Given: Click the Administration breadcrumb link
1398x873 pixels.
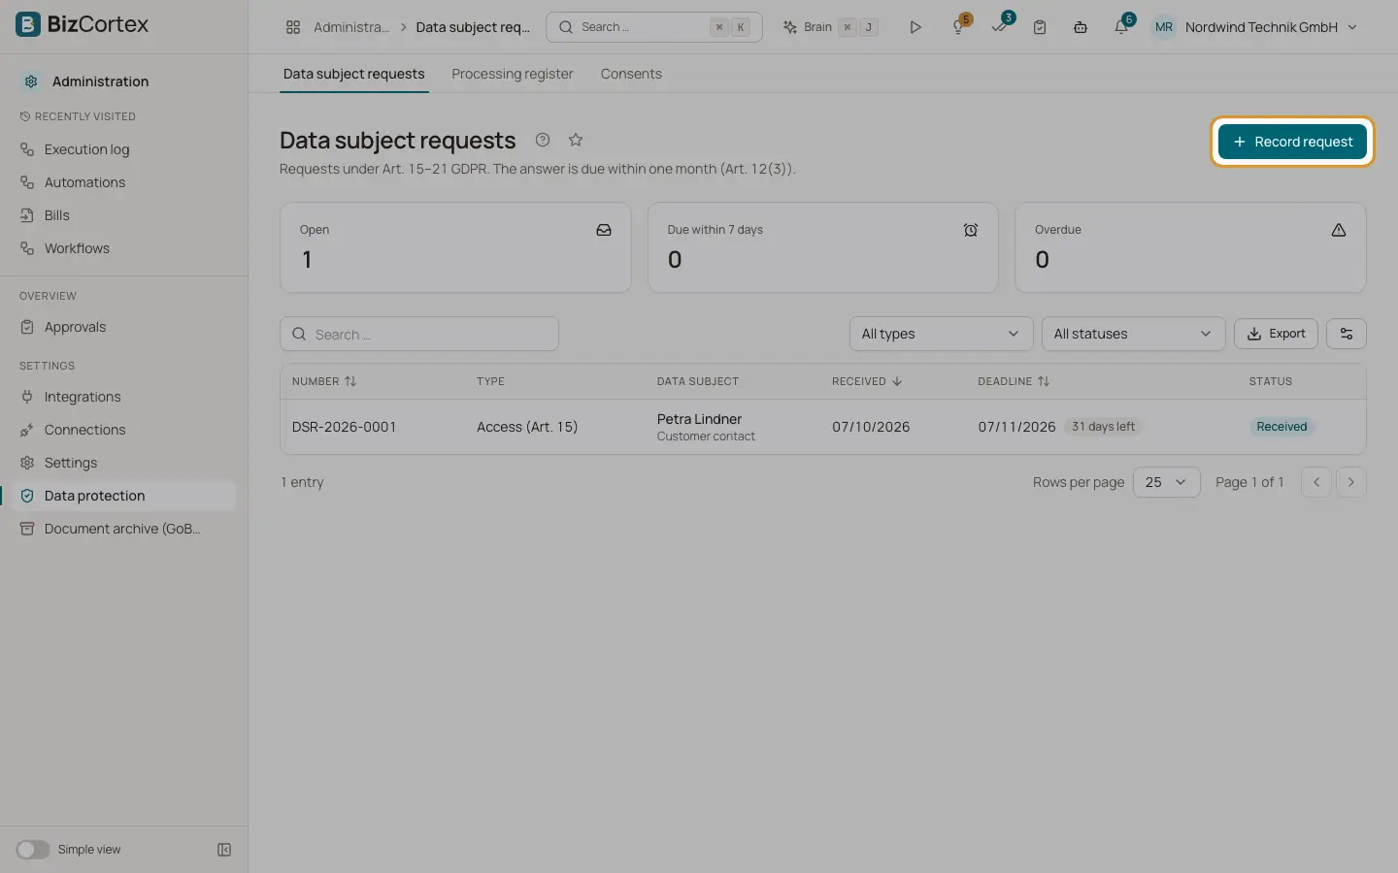Looking at the screenshot, I should click(x=351, y=27).
